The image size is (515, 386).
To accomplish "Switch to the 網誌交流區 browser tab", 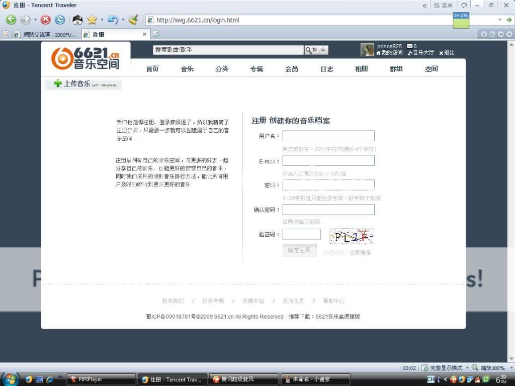I will click(45, 35).
